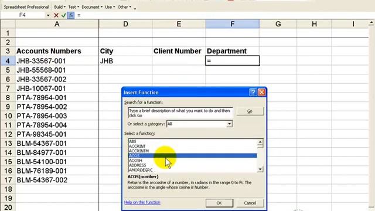Expand the Or select a category dropdown

pyautogui.click(x=229, y=124)
